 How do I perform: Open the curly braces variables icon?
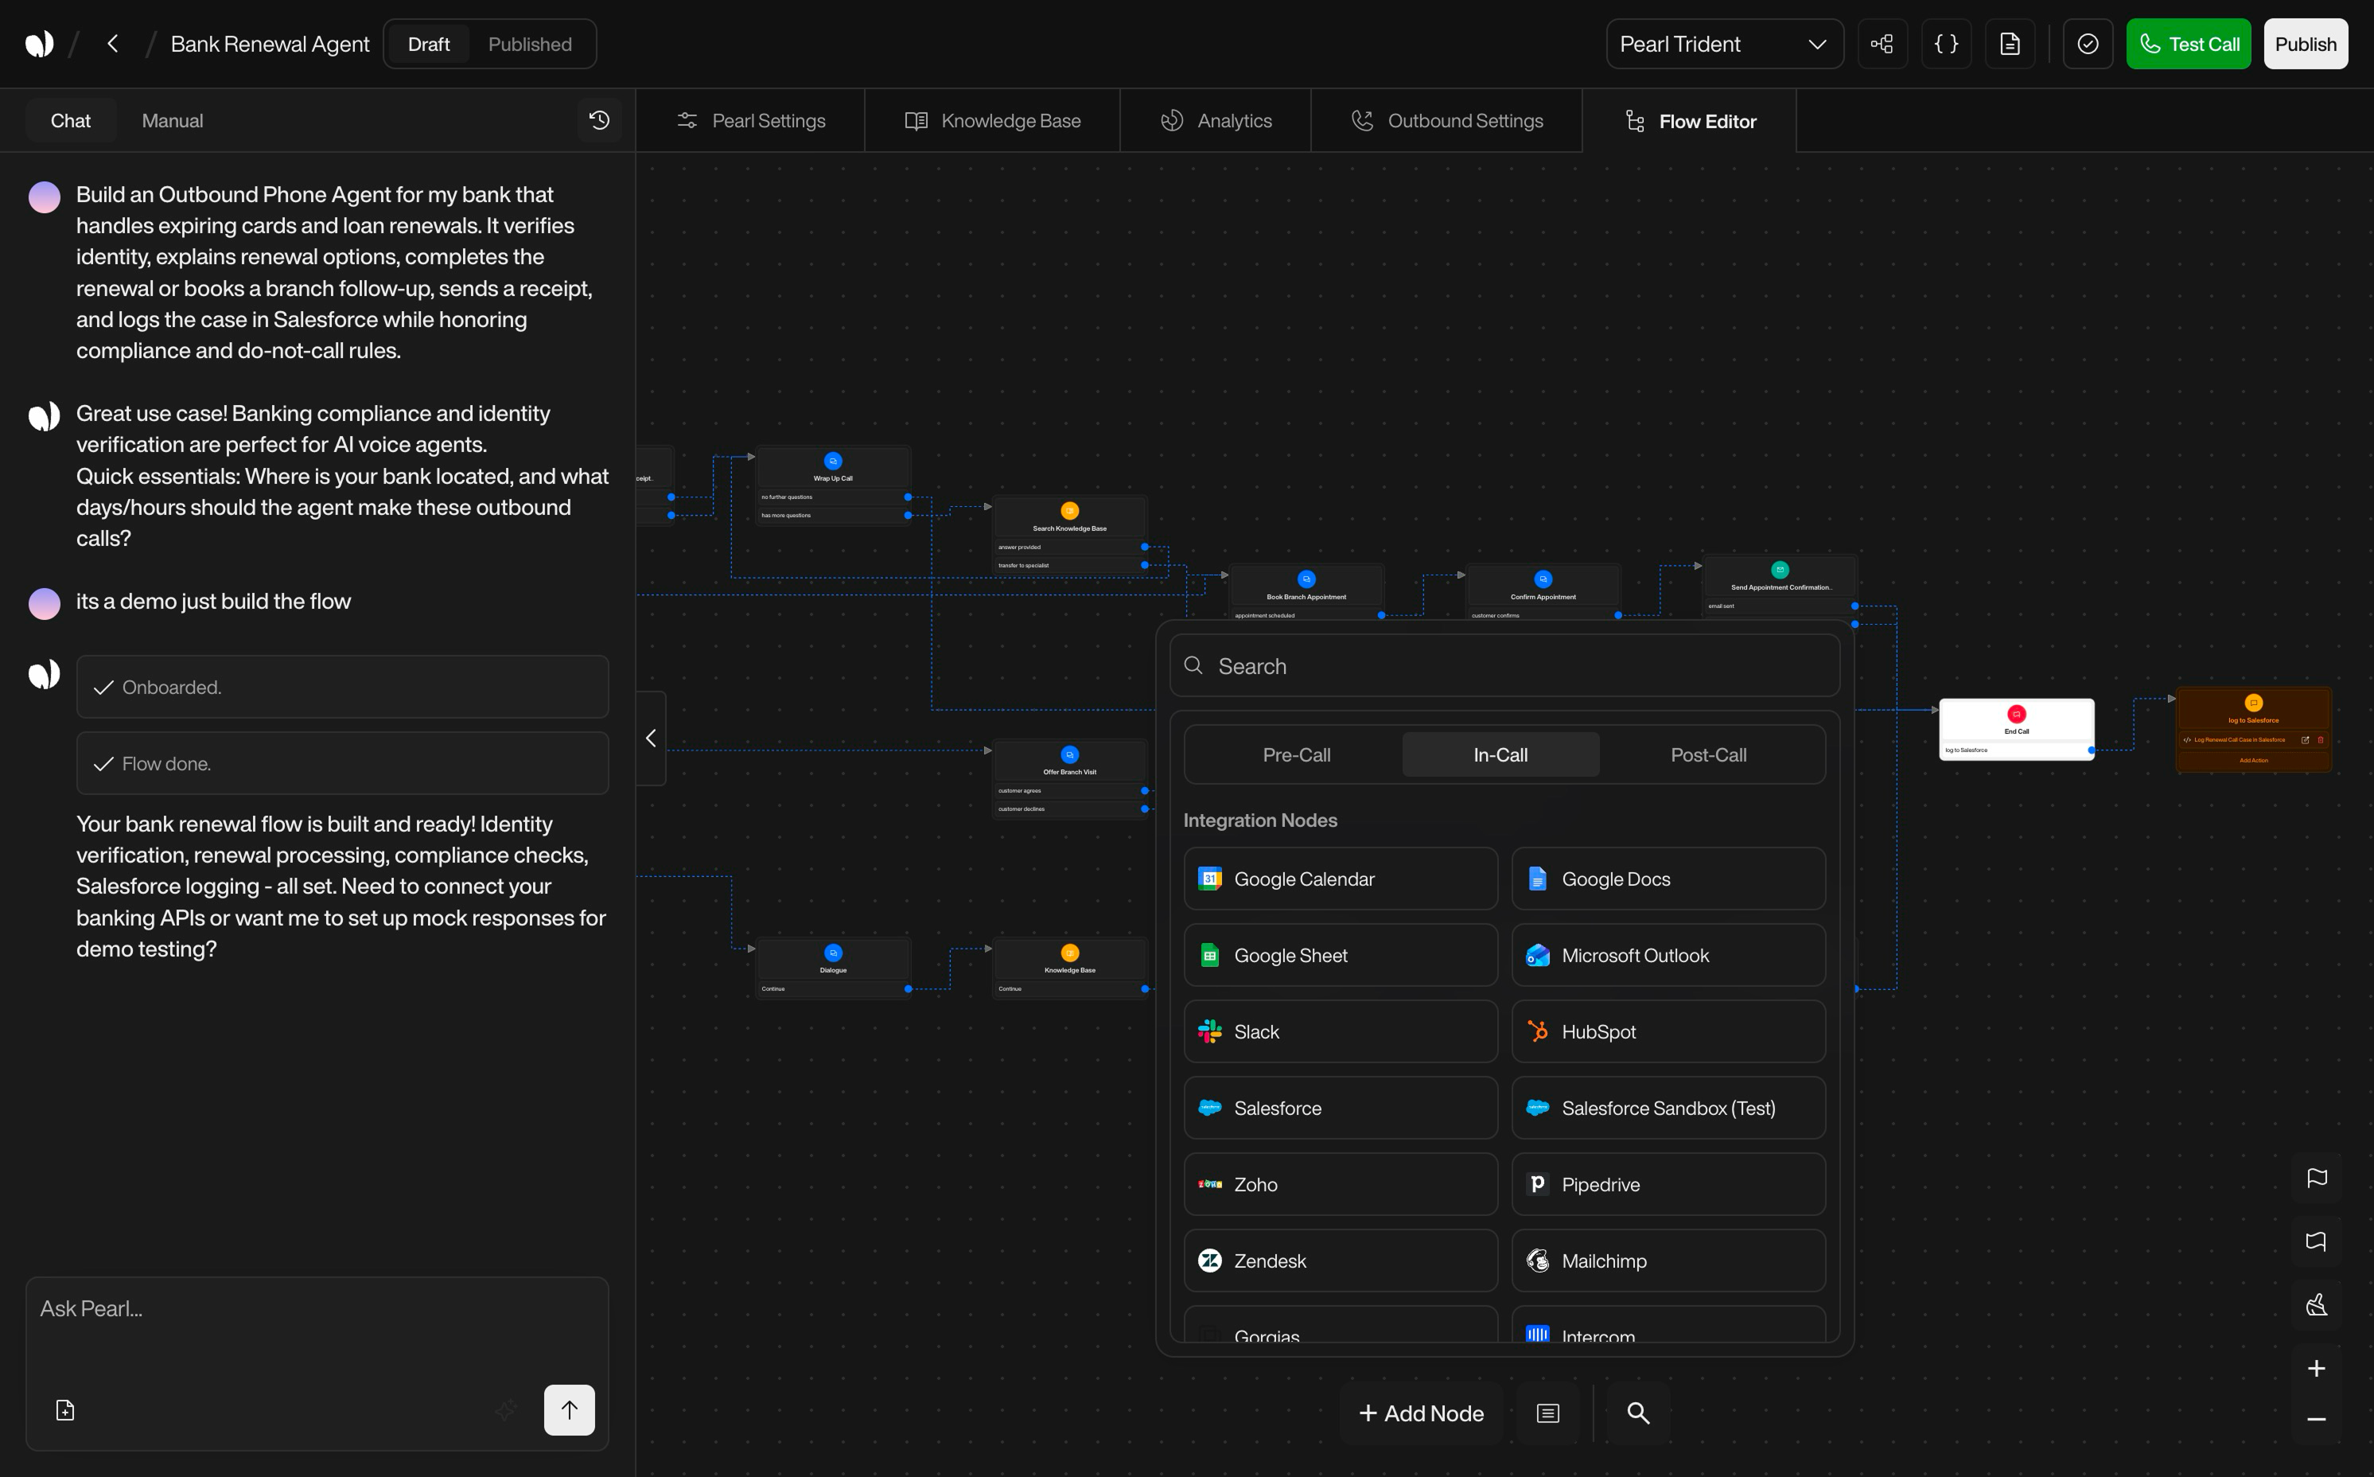(x=1945, y=44)
